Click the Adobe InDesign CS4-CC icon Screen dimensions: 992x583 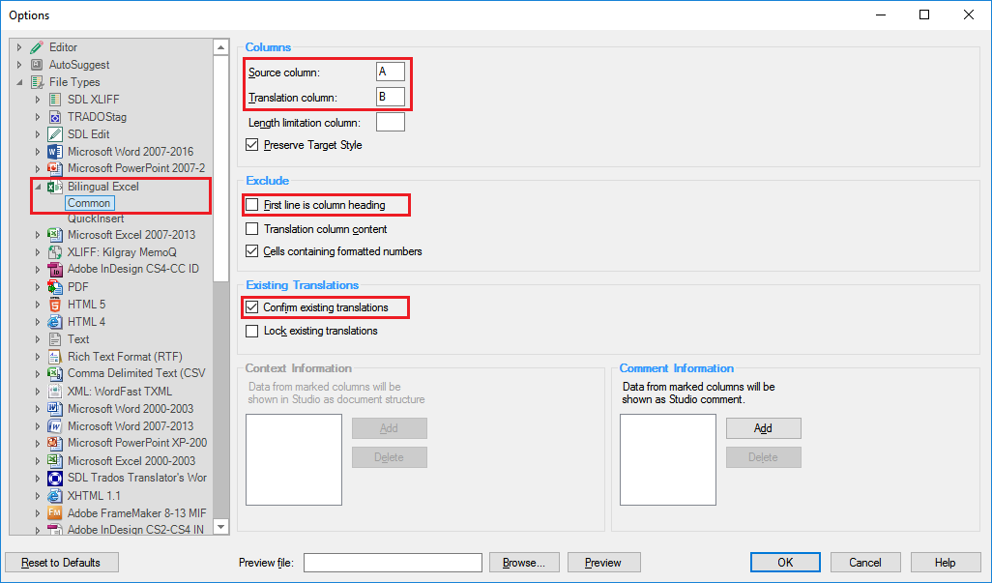[x=55, y=270]
